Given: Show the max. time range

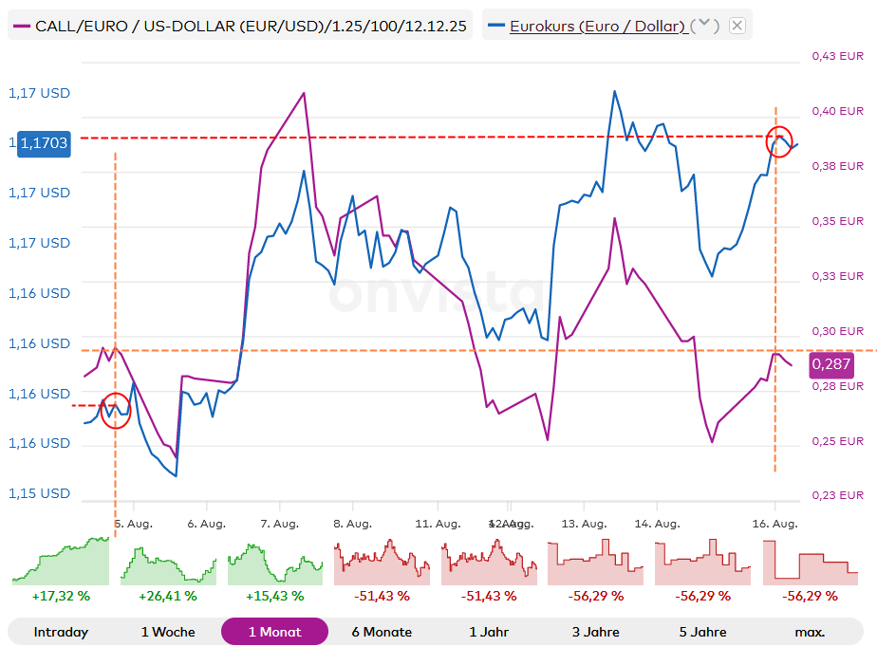Looking at the screenshot, I should coord(810,632).
